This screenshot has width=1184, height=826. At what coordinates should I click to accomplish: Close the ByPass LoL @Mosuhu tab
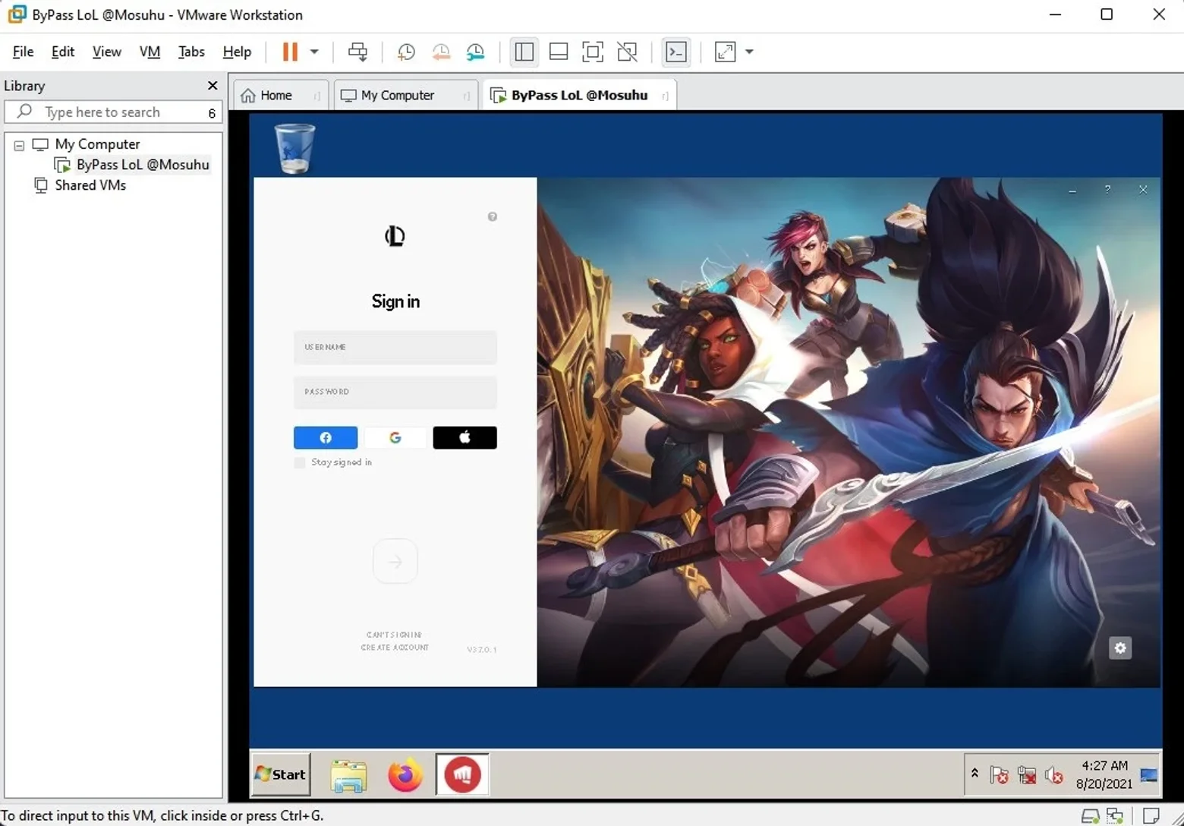(x=665, y=96)
